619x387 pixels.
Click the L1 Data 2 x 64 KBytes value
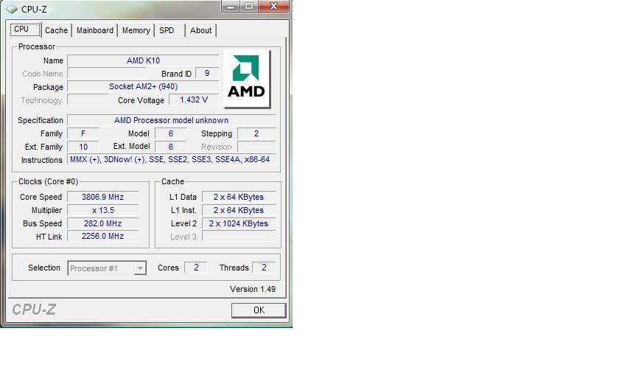point(239,197)
